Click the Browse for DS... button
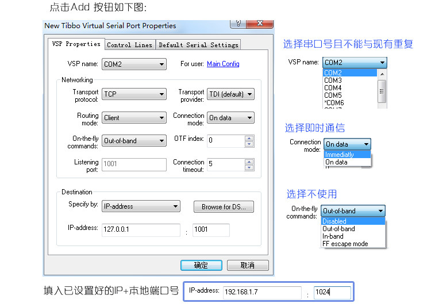 click(224, 206)
